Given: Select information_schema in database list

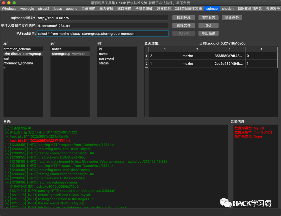Looking at the screenshot, I should [23, 49].
